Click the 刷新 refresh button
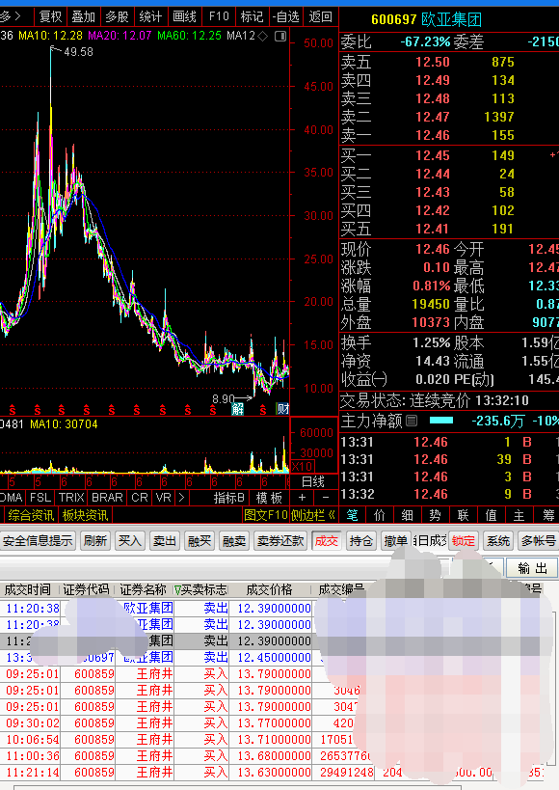Screen dimensions: 559x790 click(x=95, y=541)
